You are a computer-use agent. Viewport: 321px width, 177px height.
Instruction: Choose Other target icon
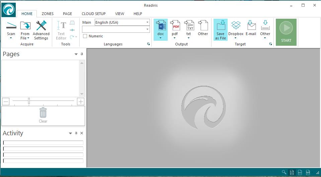tap(265, 25)
